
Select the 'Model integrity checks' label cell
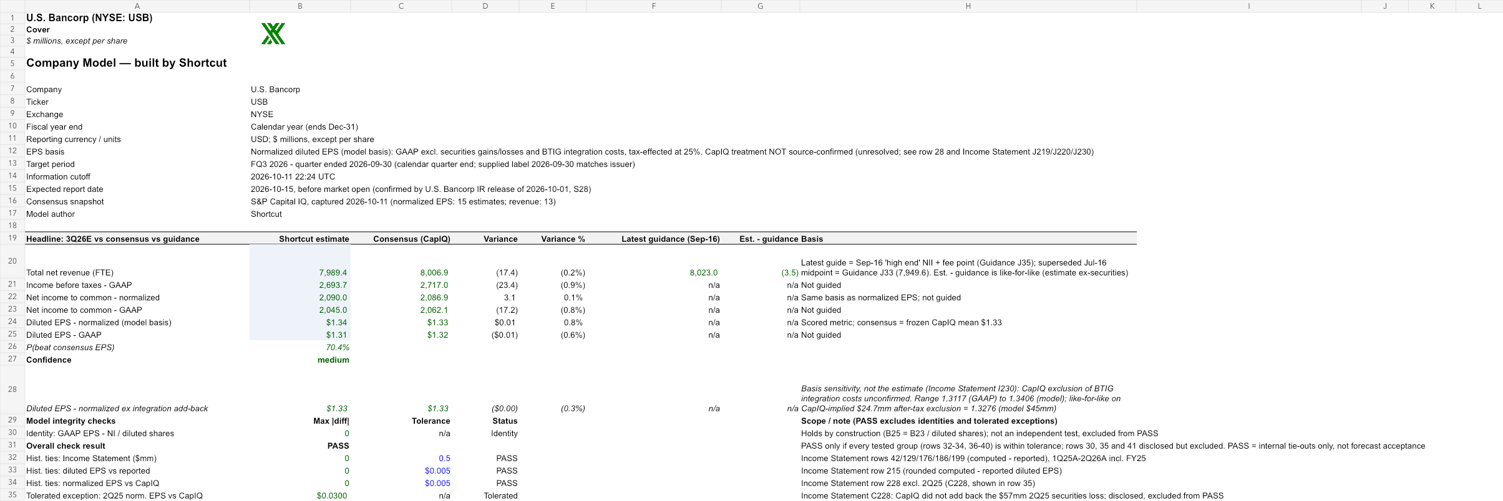click(x=71, y=421)
